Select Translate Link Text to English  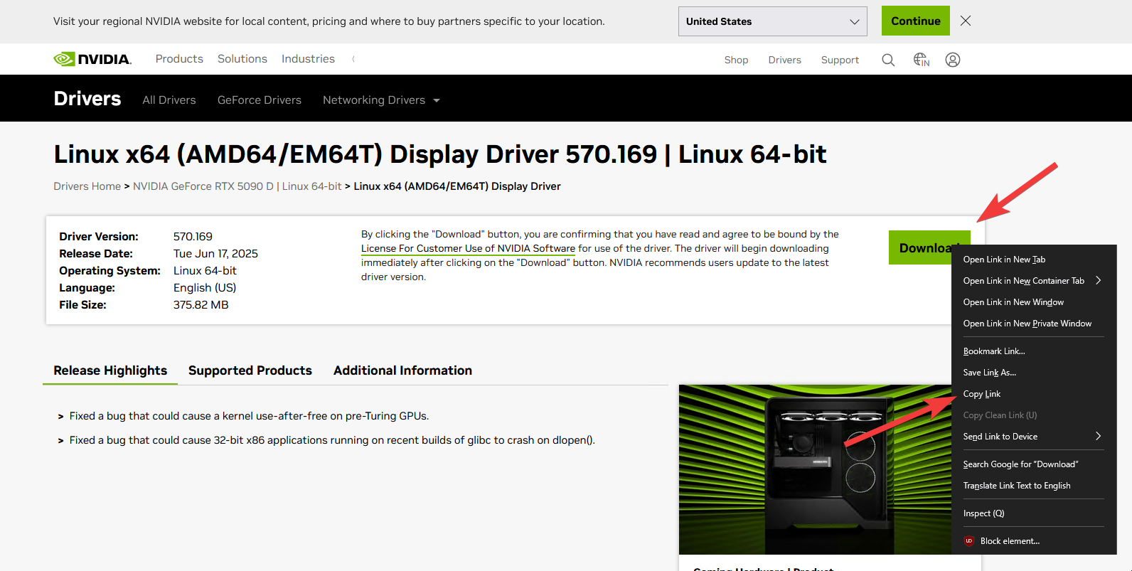click(x=1034, y=486)
